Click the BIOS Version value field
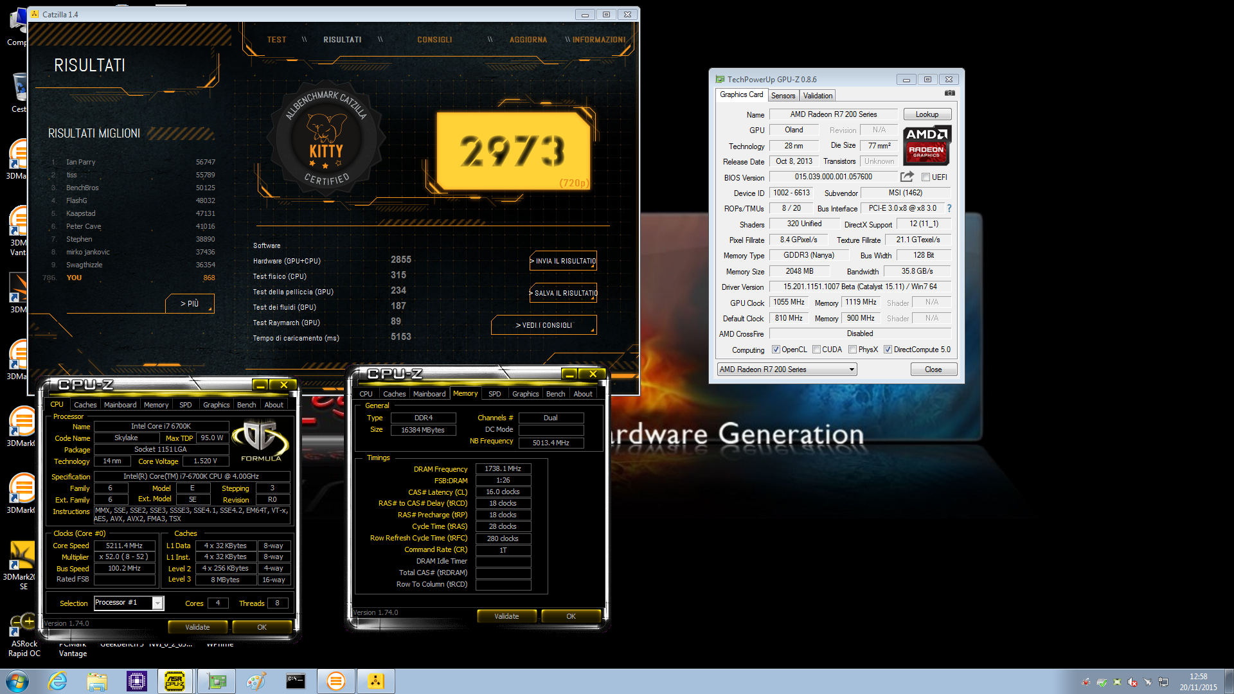Image resolution: width=1234 pixels, height=694 pixels. [x=833, y=177]
